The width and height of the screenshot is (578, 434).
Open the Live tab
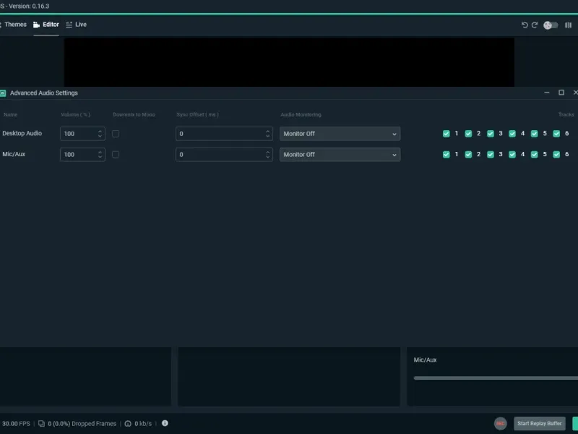click(76, 25)
